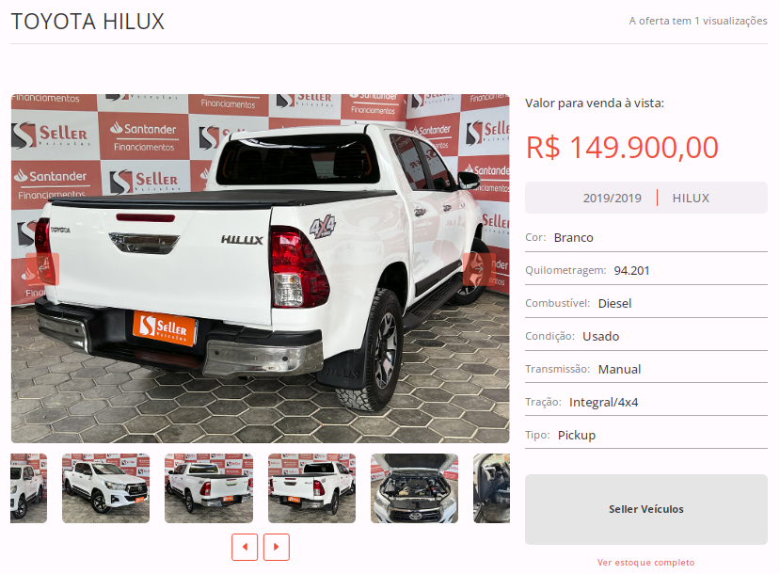780x574 pixels.
Task: Click the main Hilux photo
Action: coord(261,268)
